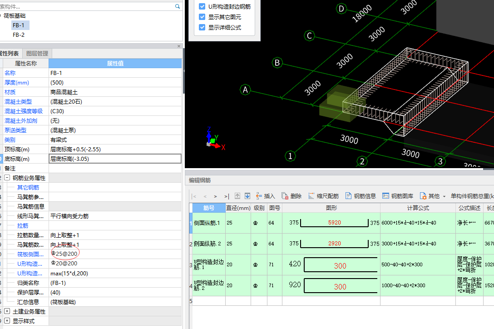The height and width of the screenshot is (329, 494).
Task: Click axis label A in 3D view
Action: (x=245, y=90)
